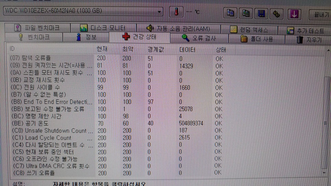Switch to the 벤치마크 tab

click(x=34, y=37)
